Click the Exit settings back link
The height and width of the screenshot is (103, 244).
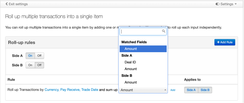point(17,4)
